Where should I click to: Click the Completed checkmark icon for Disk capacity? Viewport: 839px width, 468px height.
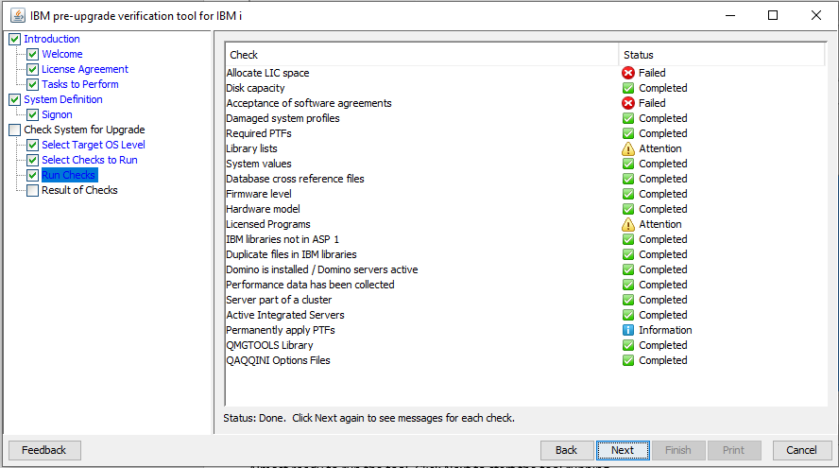628,88
